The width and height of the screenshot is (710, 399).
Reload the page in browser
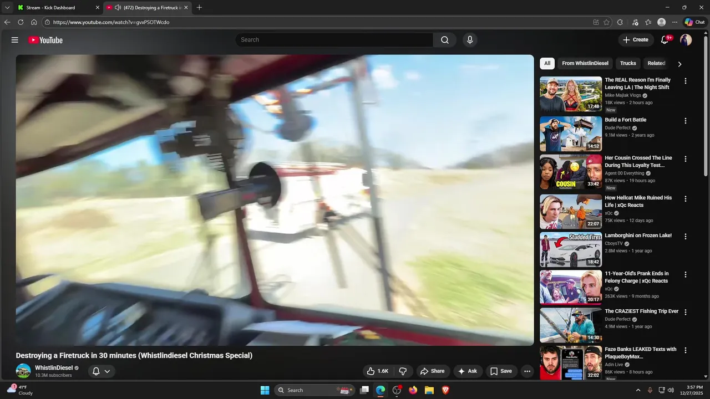[x=21, y=22]
